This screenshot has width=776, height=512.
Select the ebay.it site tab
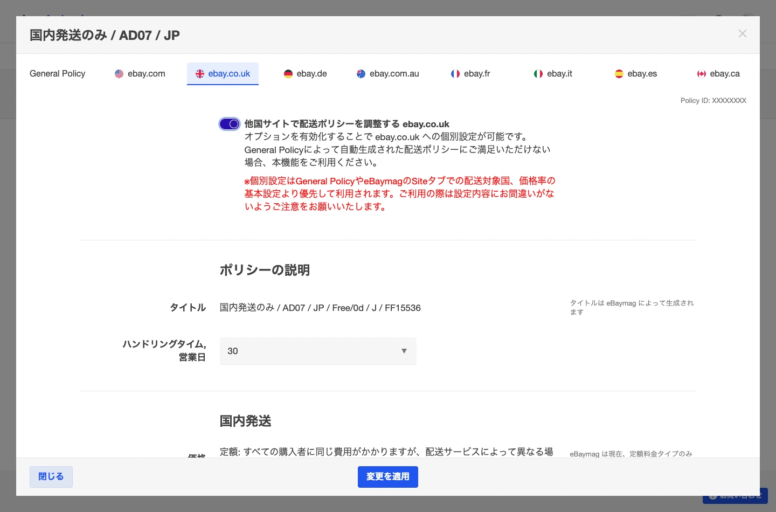pyautogui.click(x=553, y=74)
